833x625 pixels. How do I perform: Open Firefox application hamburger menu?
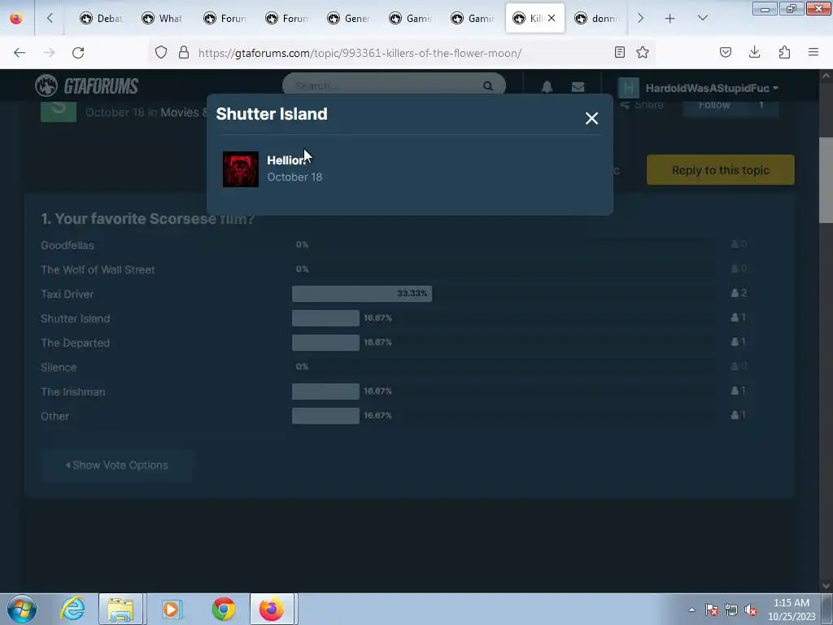tap(813, 52)
